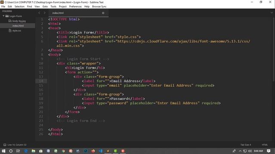Screen dimensions: 275x154
Task: Open Google Chrome from the taskbar
Action: (x=63, y=151)
